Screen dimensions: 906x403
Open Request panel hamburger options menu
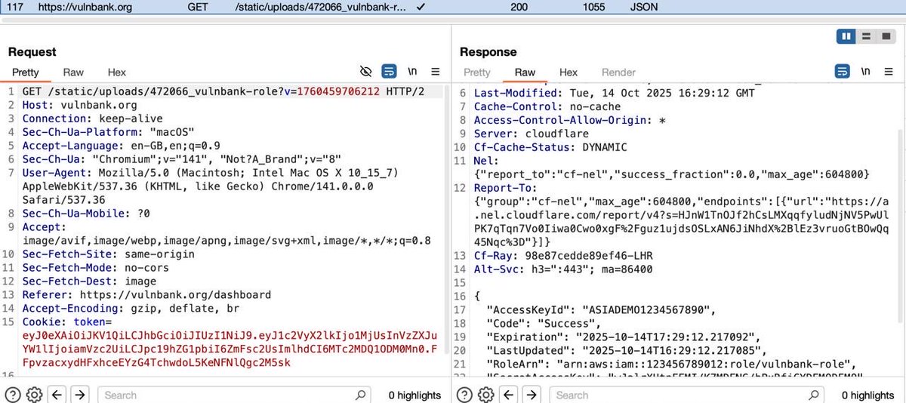[436, 72]
